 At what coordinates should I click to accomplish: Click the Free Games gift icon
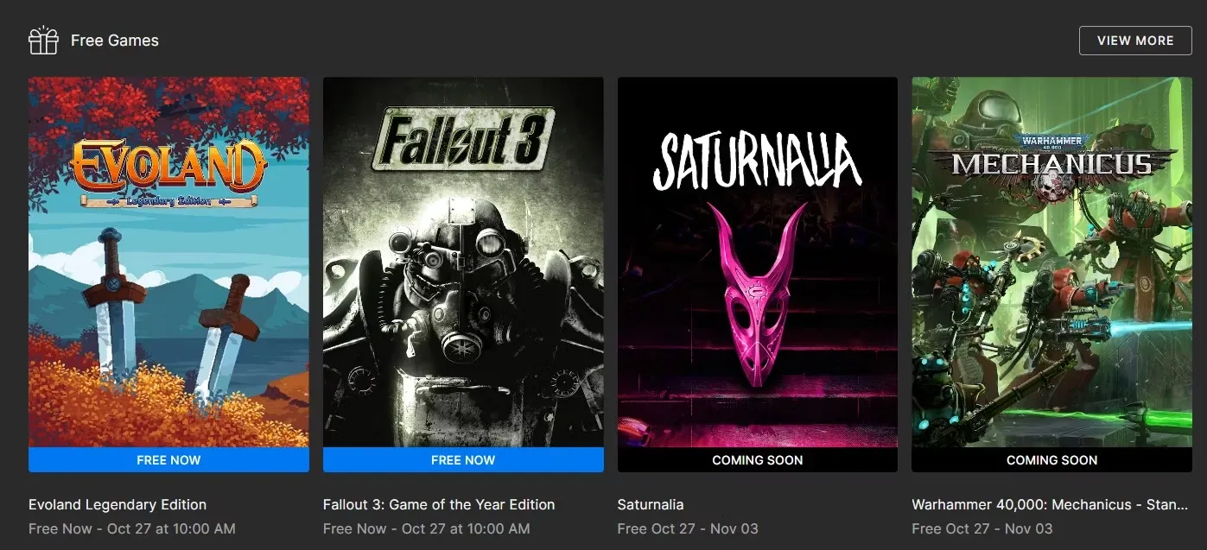(43, 41)
